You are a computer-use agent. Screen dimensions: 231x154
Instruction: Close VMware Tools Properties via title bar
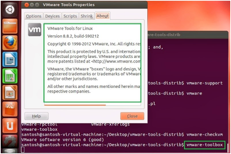click(26, 5)
